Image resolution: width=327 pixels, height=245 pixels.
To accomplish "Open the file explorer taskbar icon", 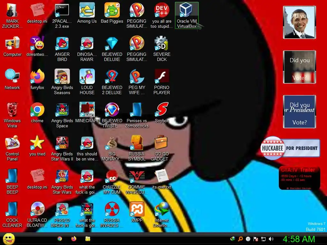I will (87, 239).
